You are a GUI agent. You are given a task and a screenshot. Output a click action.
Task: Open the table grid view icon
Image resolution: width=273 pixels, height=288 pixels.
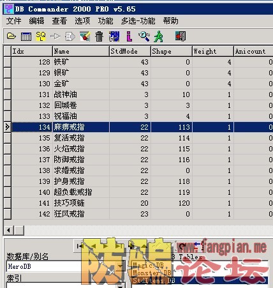tap(26, 36)
